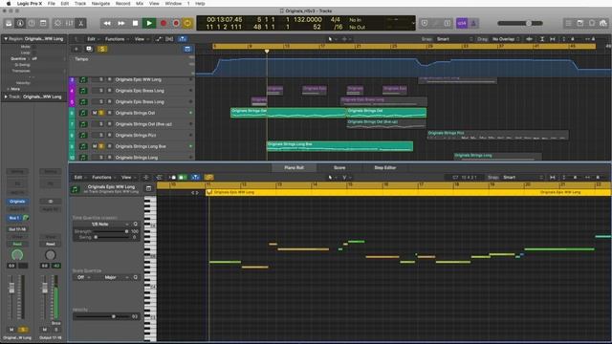Switch to the Piano Roll tab
The height and width of the screenshot is (344, 612).
pos(294,168)
